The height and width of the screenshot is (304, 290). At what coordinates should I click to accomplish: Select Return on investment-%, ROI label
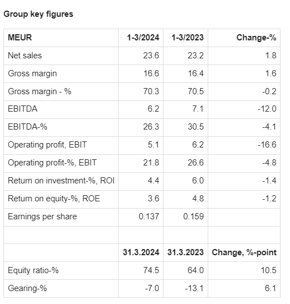click(x=61, y=181)
